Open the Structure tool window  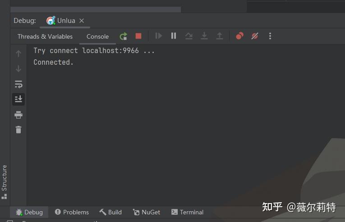tap(4, 182)
